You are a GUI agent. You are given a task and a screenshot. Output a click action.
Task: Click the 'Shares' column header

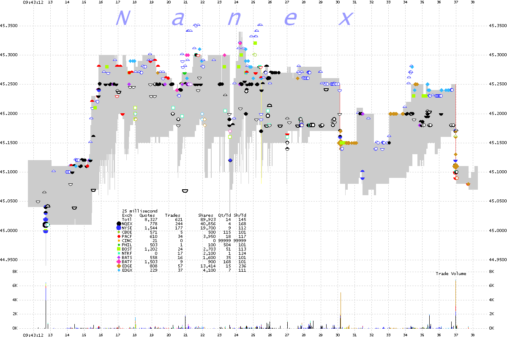tap(206, 215)
